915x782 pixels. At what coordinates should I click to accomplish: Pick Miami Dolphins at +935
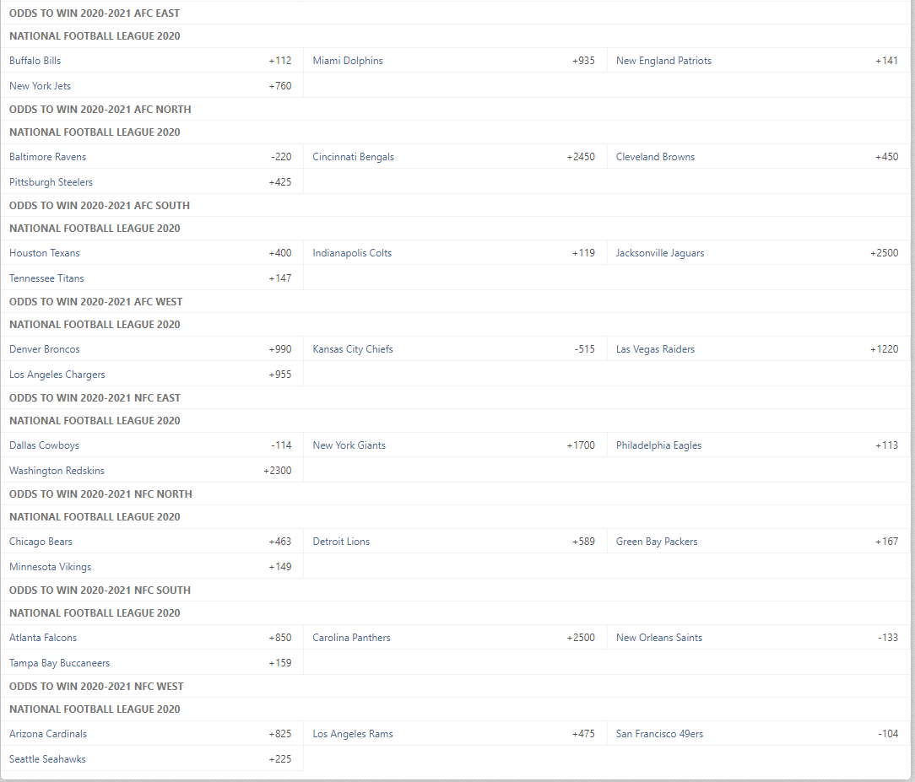(455, 61)
